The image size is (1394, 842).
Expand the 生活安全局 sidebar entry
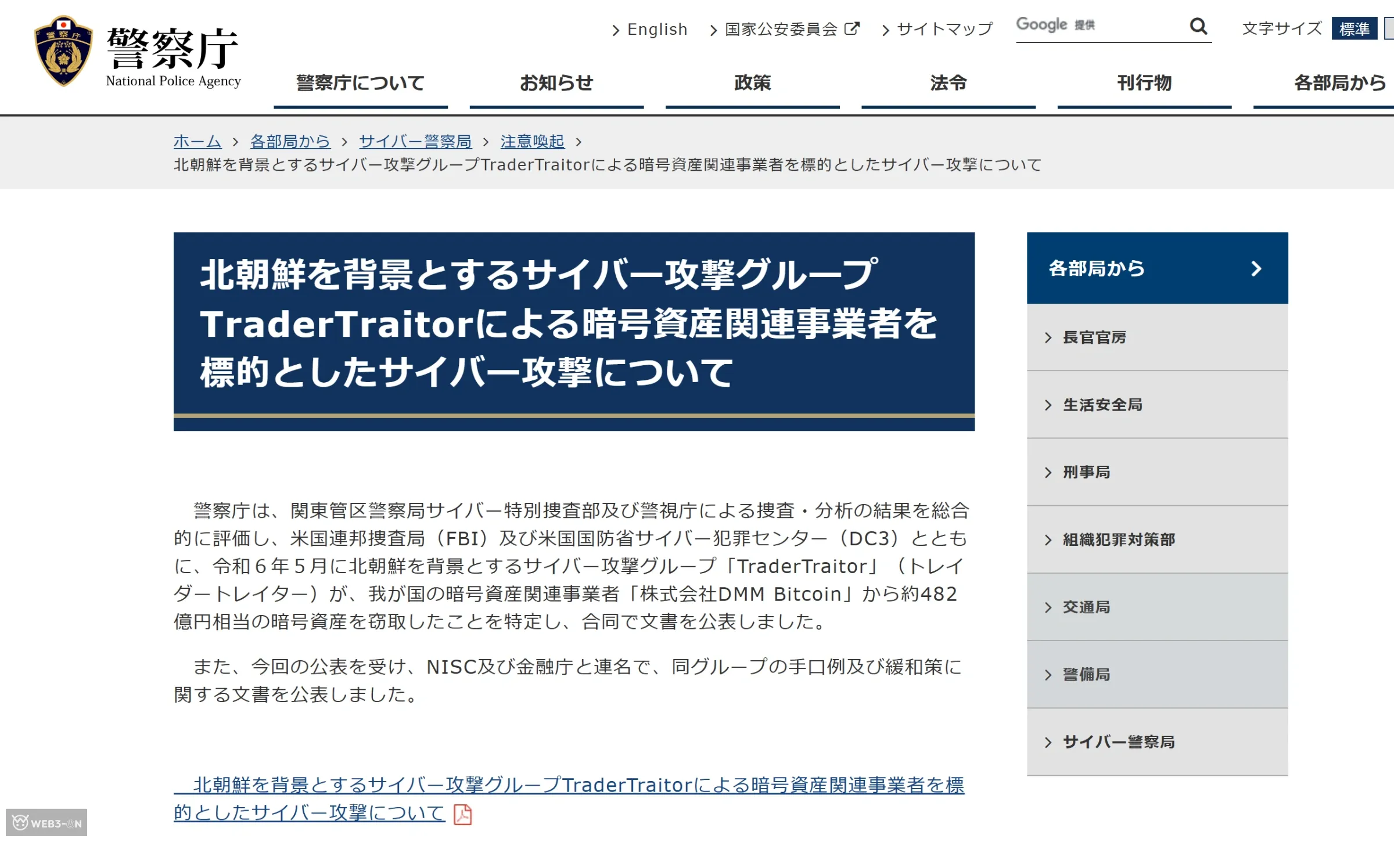(1048, 405)
